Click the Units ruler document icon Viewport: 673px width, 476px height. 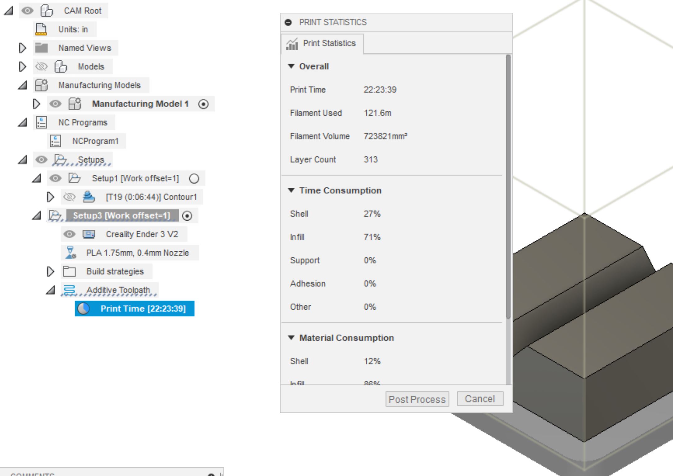coord(41,29)
